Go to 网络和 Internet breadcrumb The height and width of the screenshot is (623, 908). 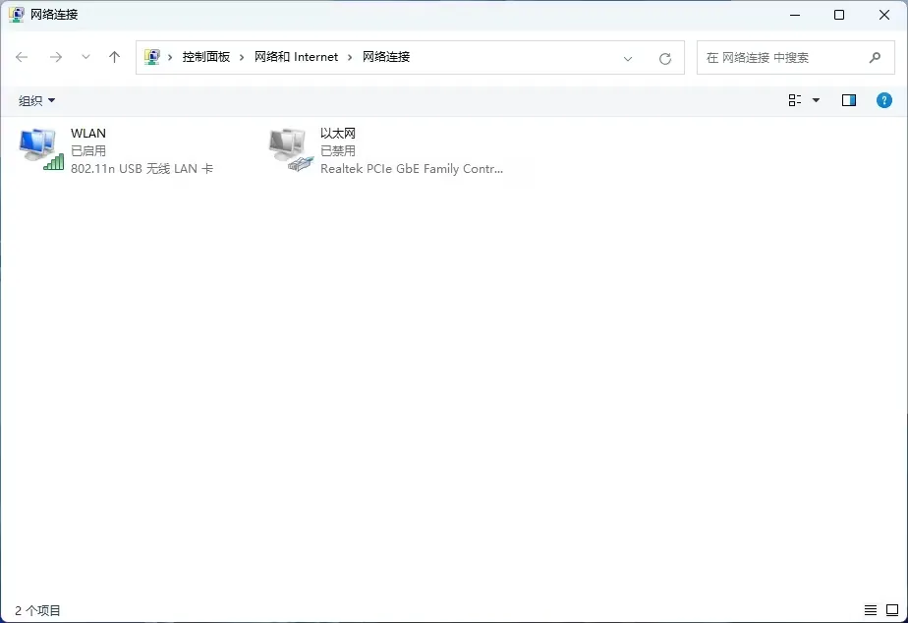[x=296, y=57]
